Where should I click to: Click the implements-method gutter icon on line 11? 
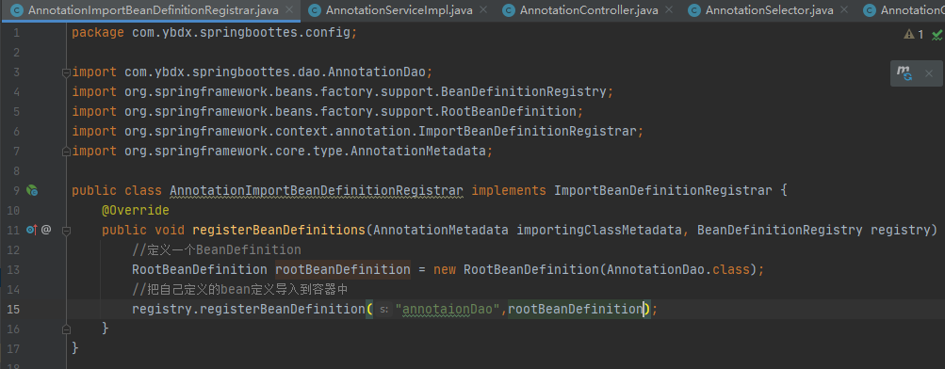(x=31, y=230)
